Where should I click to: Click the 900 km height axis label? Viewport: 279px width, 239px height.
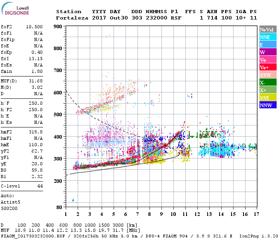(58, 27)
